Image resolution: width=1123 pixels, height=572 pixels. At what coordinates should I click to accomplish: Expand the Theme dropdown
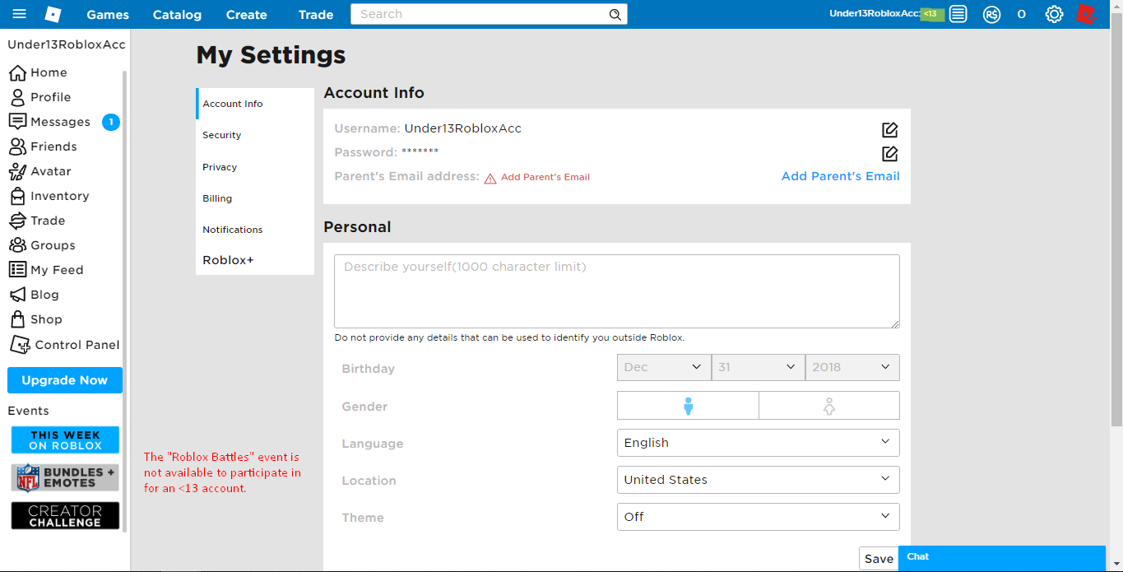click(x=758, y=517)
